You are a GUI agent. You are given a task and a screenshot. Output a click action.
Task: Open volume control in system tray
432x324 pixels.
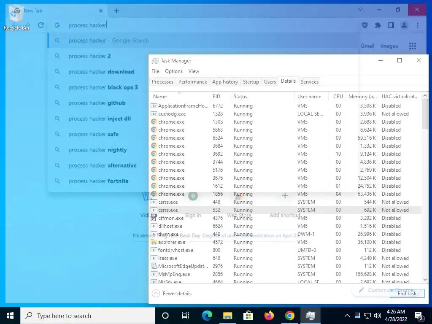pyautogui.click(x=378, y=316)
